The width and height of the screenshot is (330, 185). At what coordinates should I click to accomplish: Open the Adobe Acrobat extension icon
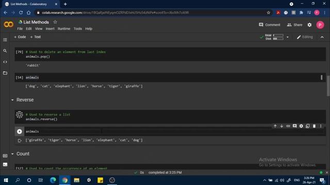[x=278, y=12]
